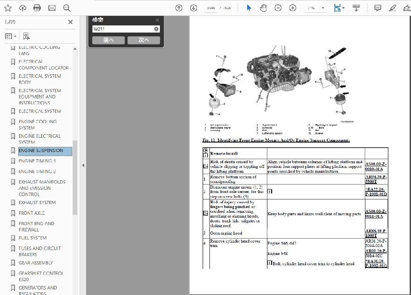Open the FUEL SYSTEM bookmark
The image size is (411, 295).
[x=33, y=238]
